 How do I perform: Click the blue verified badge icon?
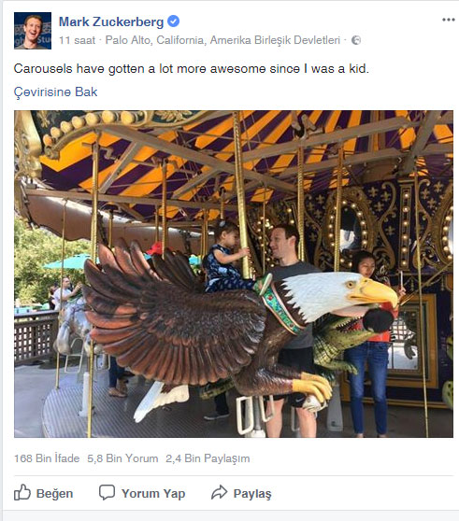point(173,21)
